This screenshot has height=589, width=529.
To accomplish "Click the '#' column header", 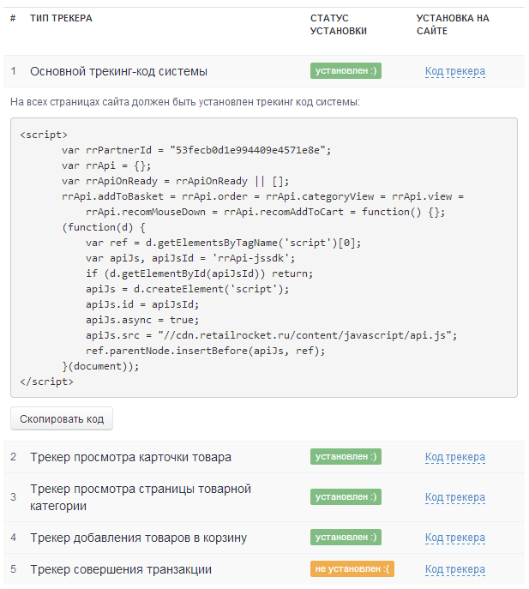I will click(x=13, y=18).
